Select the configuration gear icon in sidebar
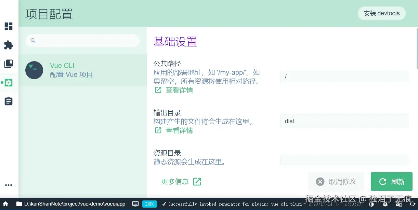The height and width of the screenshot is (210, 418). (9, 83)
